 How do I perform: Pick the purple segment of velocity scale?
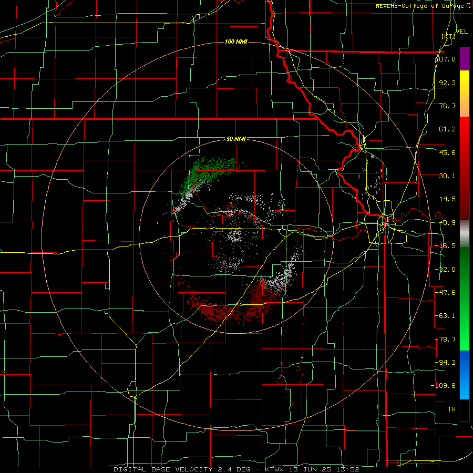coord(464,58)
